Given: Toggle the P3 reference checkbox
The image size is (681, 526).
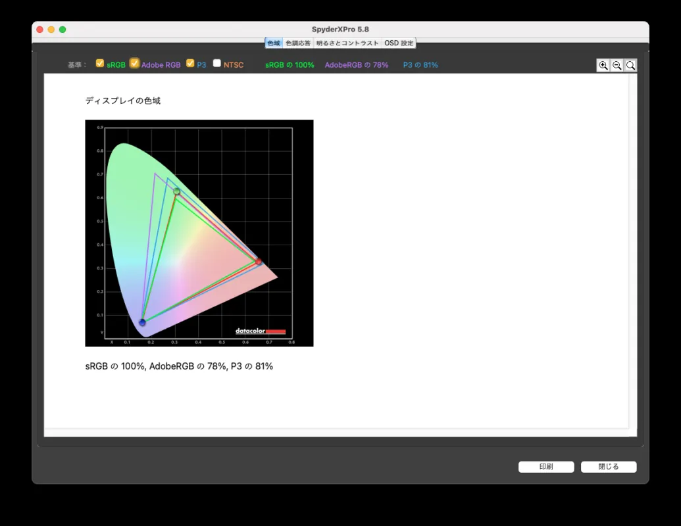Looking at the screenshot, I should (190, 64).
